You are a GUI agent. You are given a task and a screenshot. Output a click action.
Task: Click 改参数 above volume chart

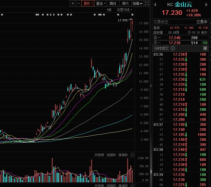pyautogui.click(x=99, y=155)
